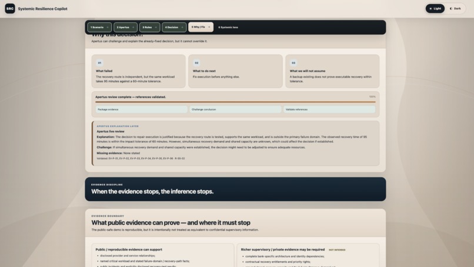474x267 pixels.
Task: Go to step 4 Decision
Action: pyautogui.click(x=174, y=27)
